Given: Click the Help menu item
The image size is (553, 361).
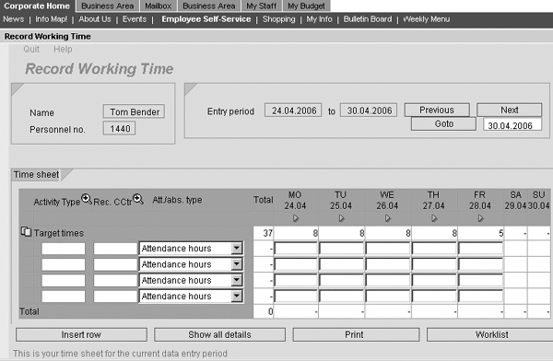Looking at the screenshot, I should [x=63, y=50].
